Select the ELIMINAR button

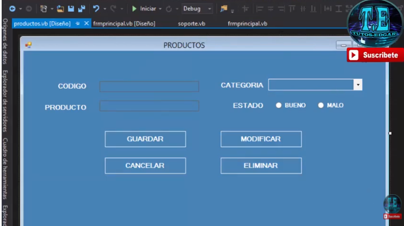pos(261,166)
